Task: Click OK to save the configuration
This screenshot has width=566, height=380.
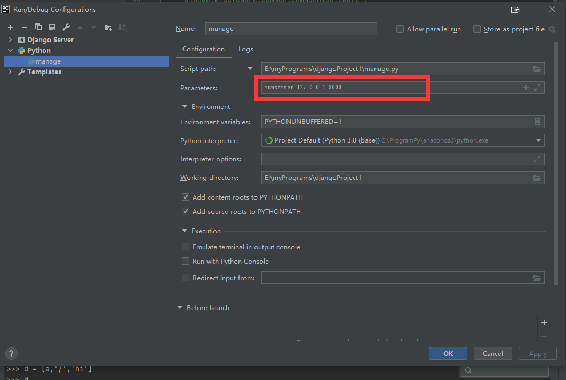Action: tap(448, 353)
